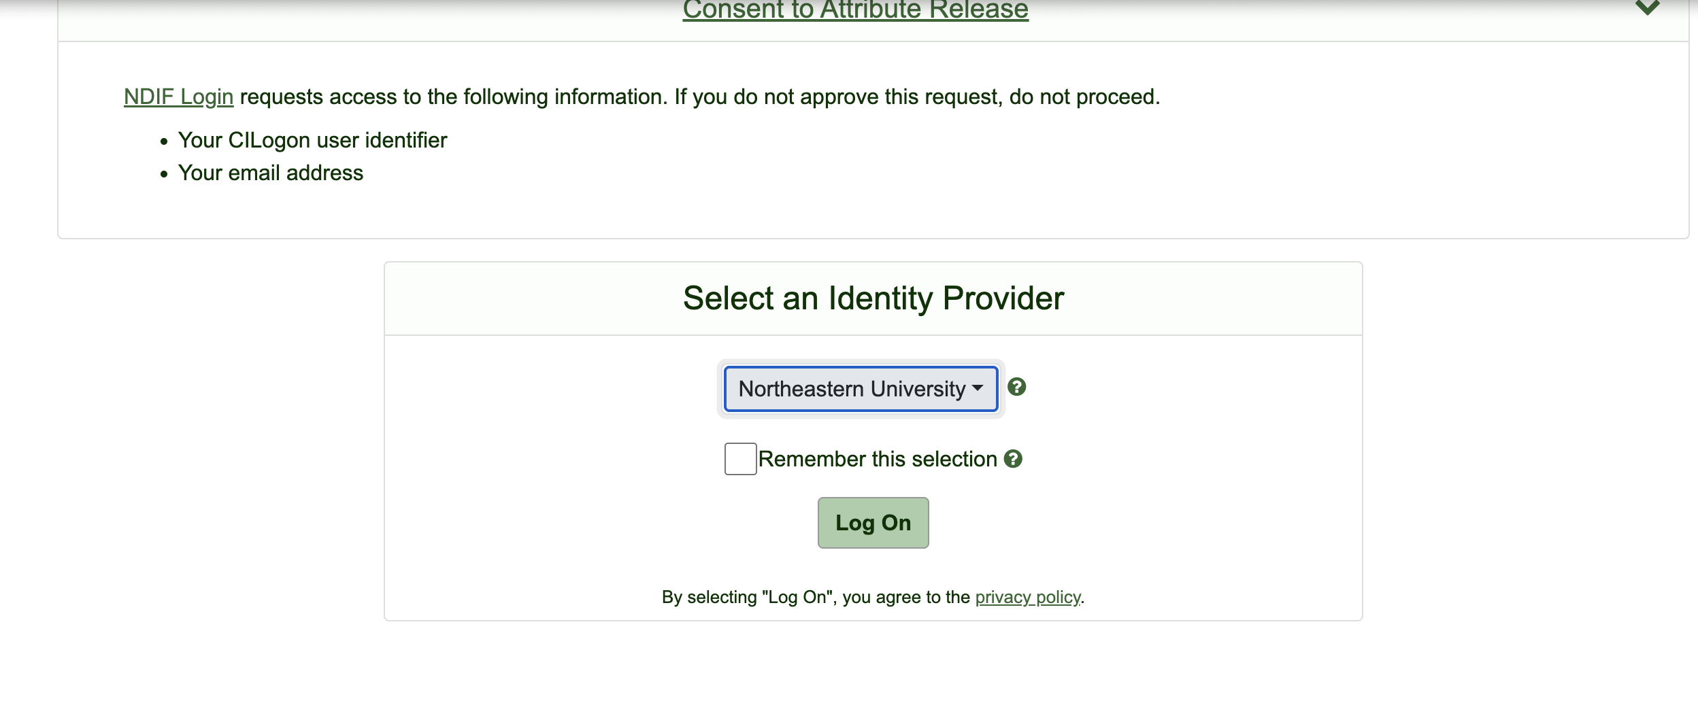This screenshot has width=1698, height=703.
Task: Follow the NDIF Login link
Action: (178, 97)
